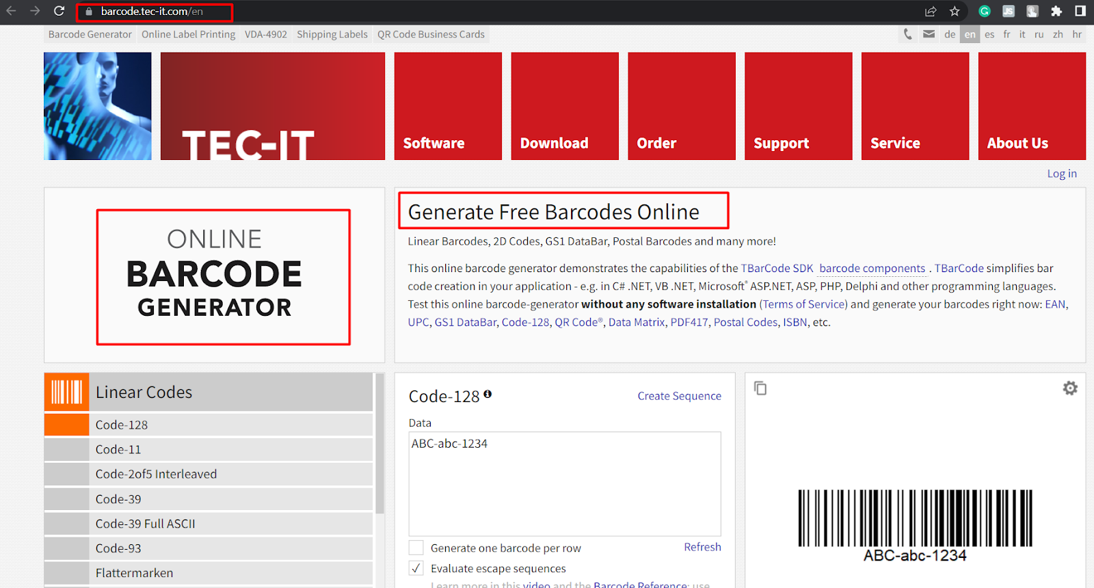This screenshot has height=588, width=1094.
Task: Click the Data text area field
Action: (x=565, y=483)
